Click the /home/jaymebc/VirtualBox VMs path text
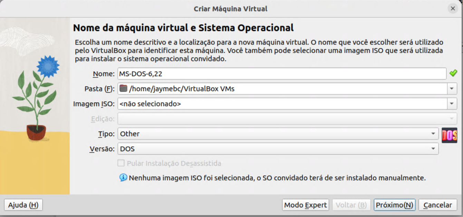Image resolution: width=463 pixels, height=217 pixels. point(182,89)
